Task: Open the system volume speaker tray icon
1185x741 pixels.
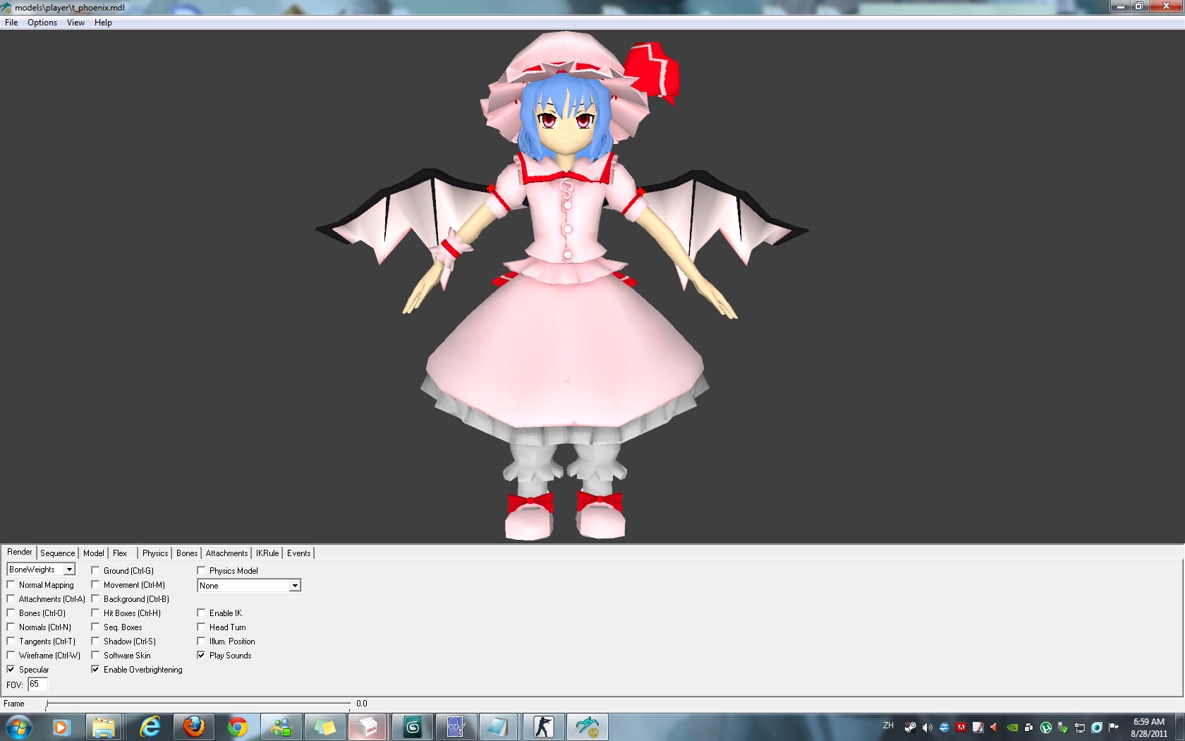Action: coord(928,728)
